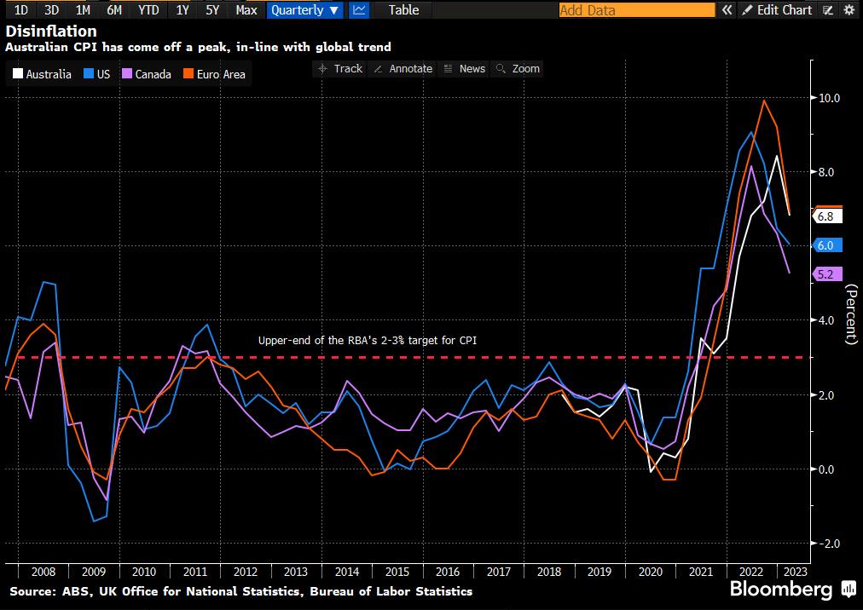Choose the 1Y range
The width and height of the screenshot is (863, 610).
[182, 10]
